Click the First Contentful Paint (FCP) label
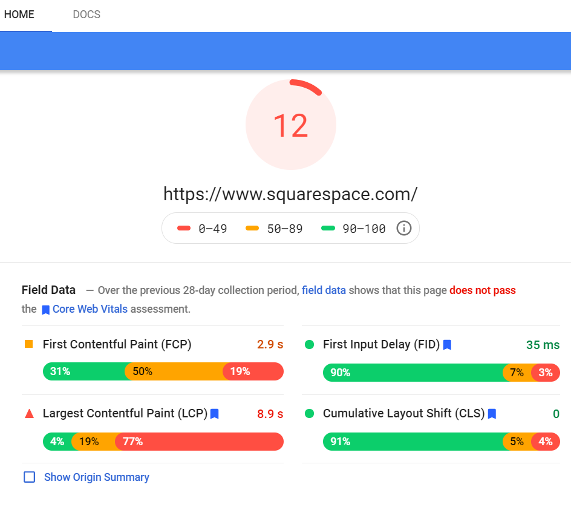 (117, 344)
